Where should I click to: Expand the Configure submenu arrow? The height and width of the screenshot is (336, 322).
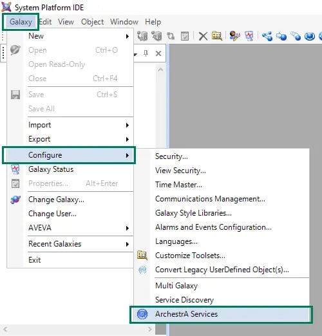[128, 155]
